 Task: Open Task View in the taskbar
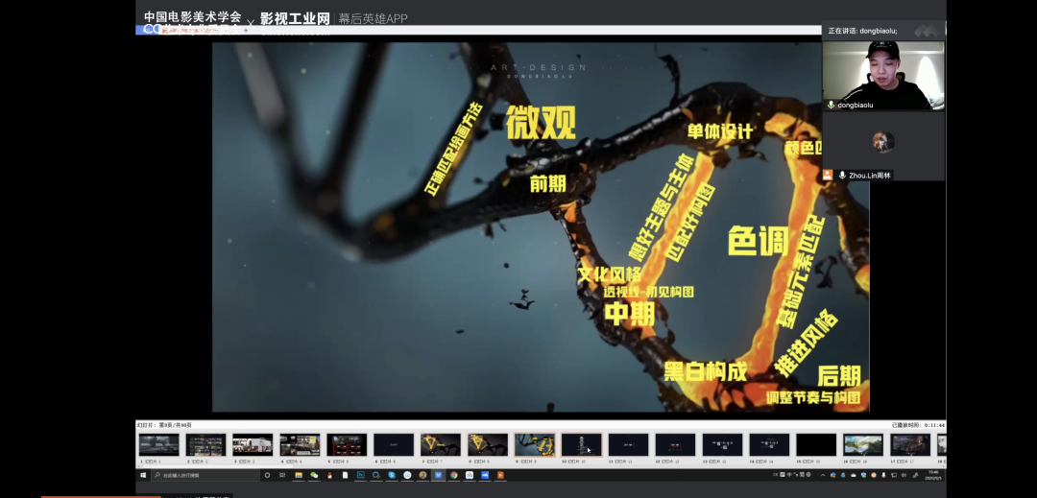click(x=283, y=475)
